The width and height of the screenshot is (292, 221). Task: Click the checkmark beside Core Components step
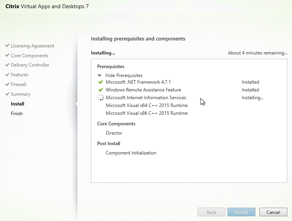tap(7, 56)
